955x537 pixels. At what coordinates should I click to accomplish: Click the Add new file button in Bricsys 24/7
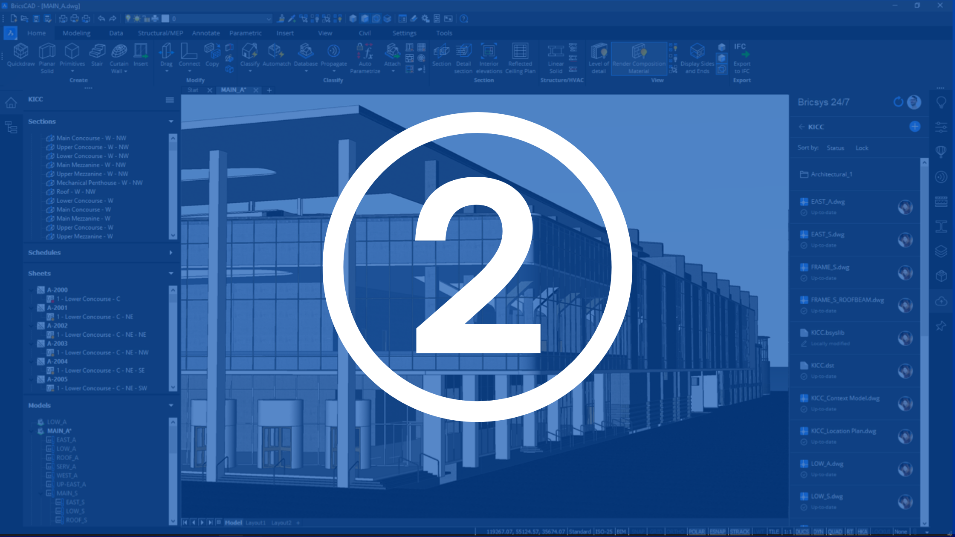pyautogui.click(x=915, y=126)
